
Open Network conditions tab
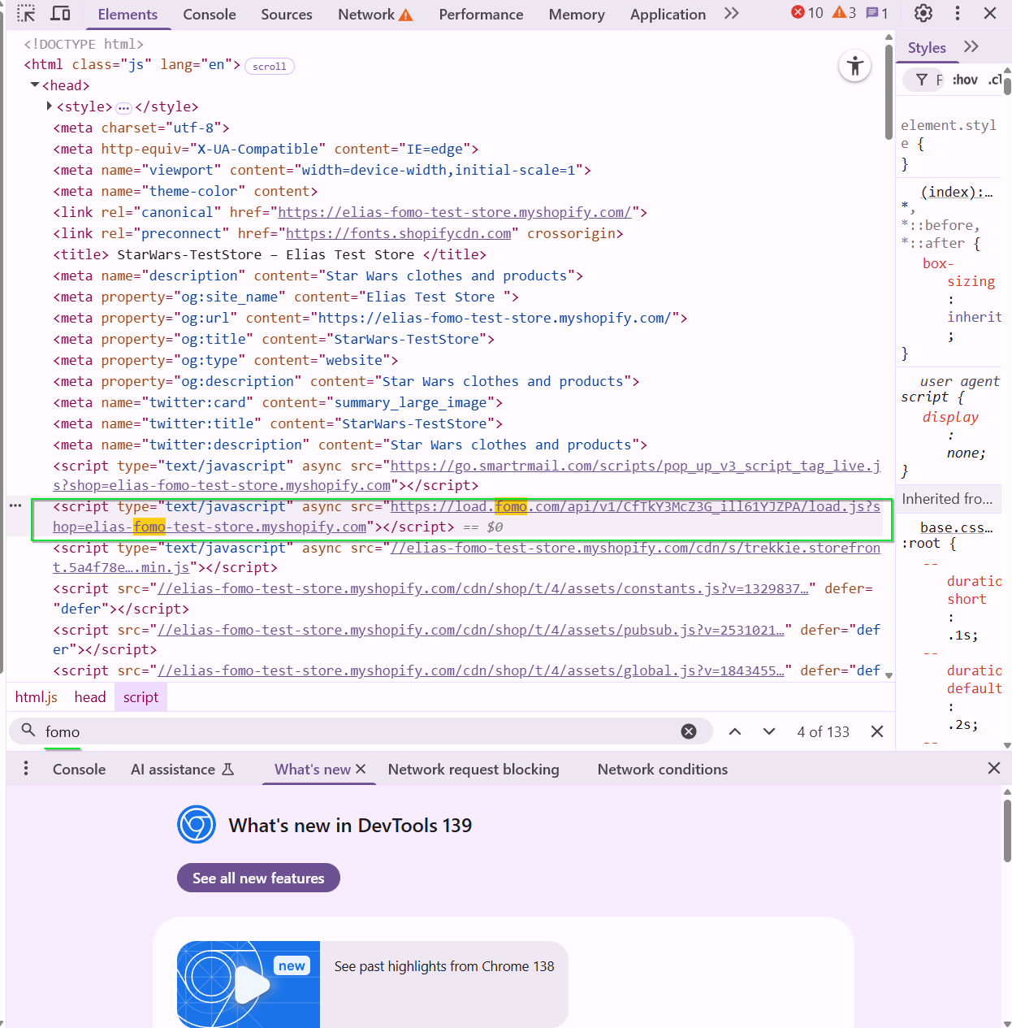tap(663, 770)
